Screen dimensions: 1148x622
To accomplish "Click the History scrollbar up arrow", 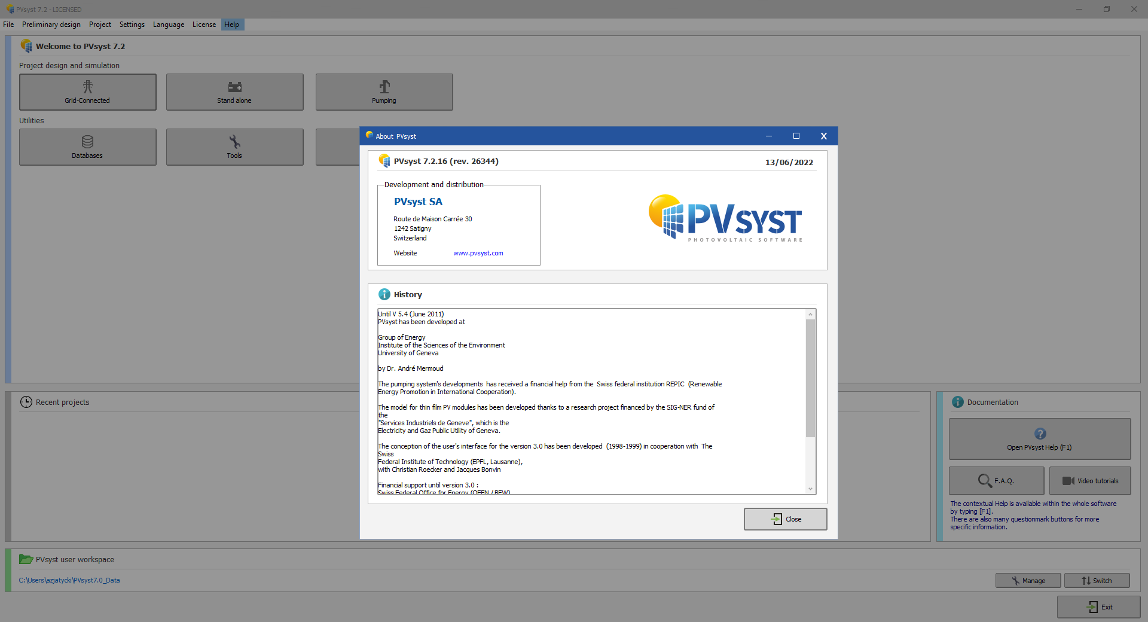I will [x=811, y=315].
